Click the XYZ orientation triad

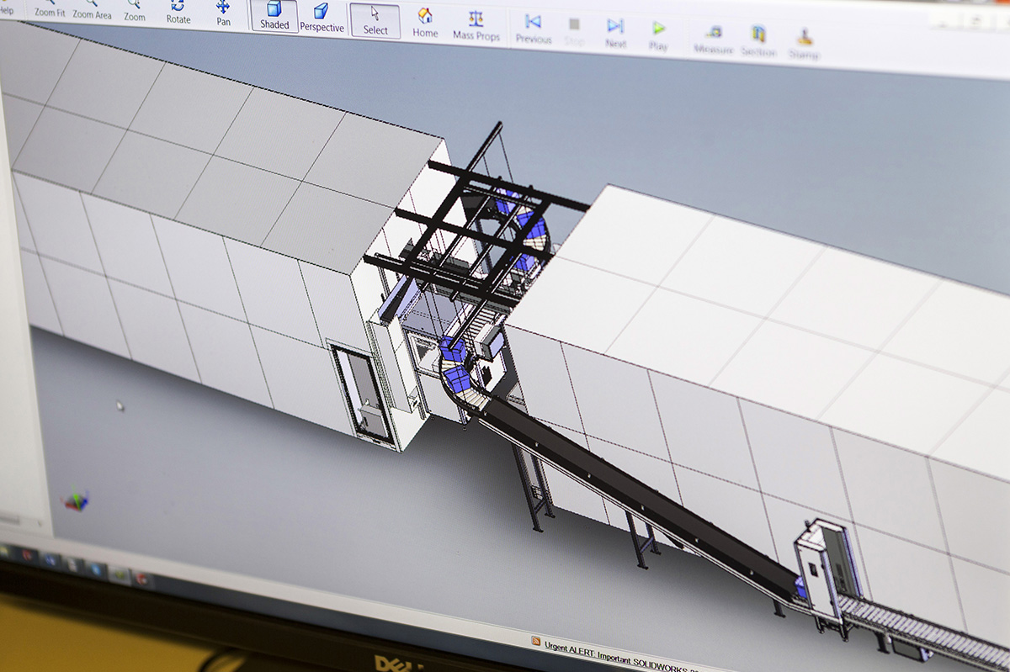pos(77,501)
